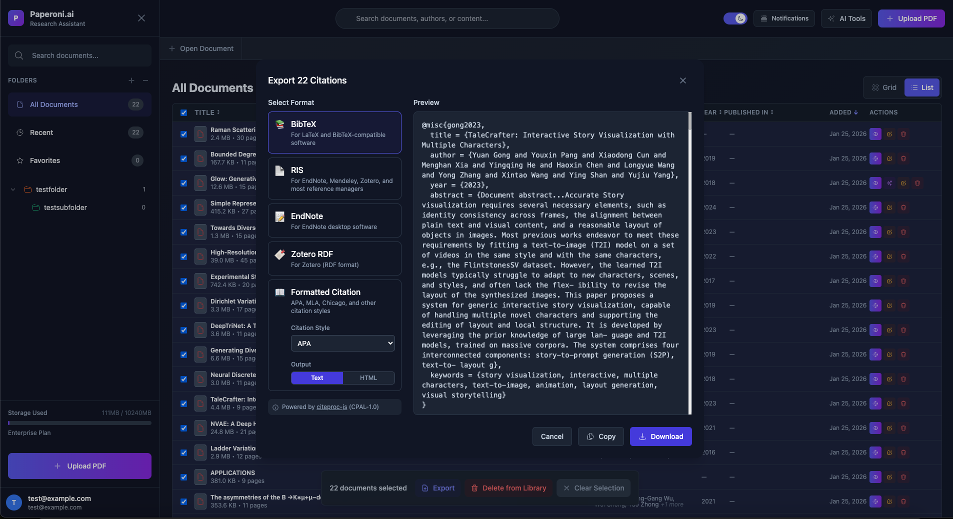
Task: Toggle the dark mode switch
Action: 735,18
